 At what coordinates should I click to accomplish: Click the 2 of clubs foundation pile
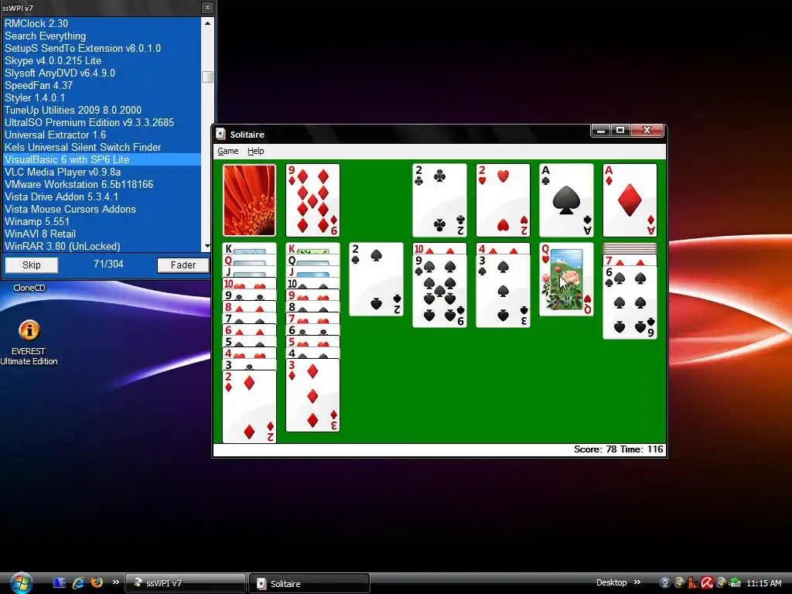point(439,200)
